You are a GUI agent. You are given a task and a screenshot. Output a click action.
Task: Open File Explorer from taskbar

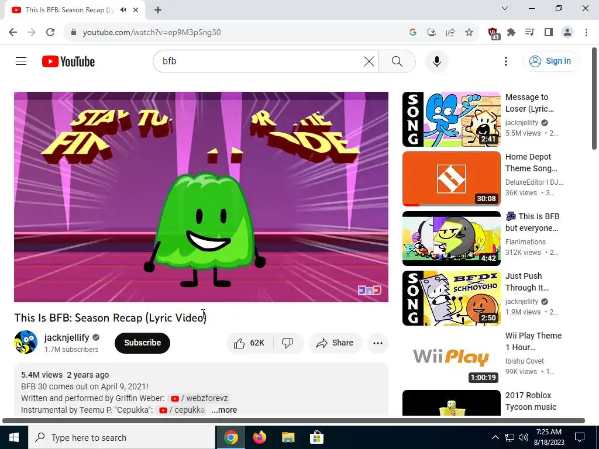pyautogui.click(x=288, y=437)
